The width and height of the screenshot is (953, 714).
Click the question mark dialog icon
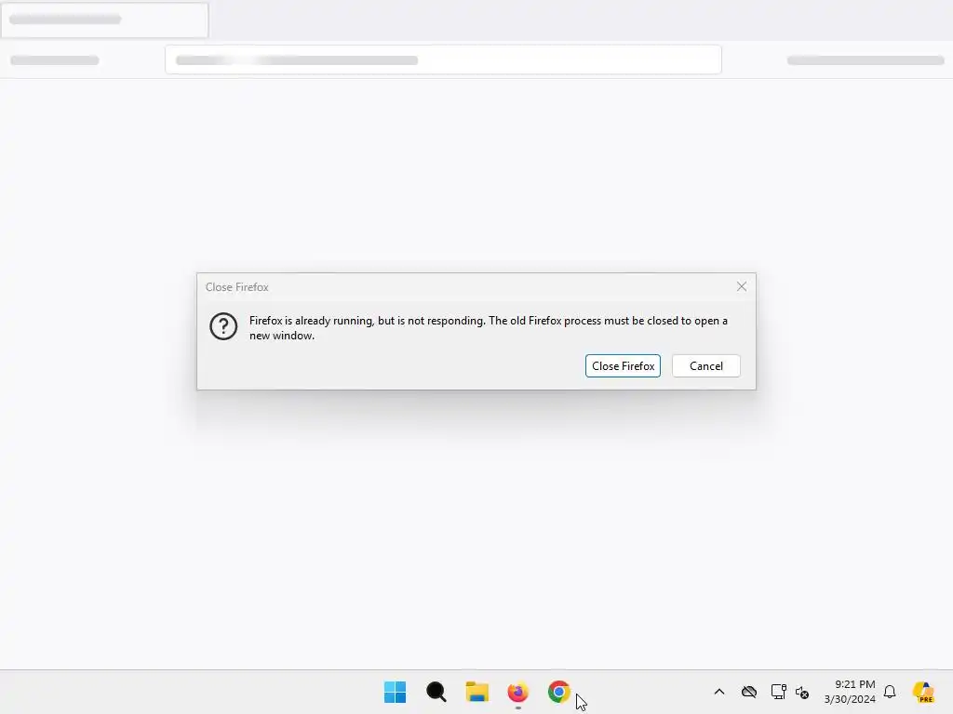coord(223,326)
